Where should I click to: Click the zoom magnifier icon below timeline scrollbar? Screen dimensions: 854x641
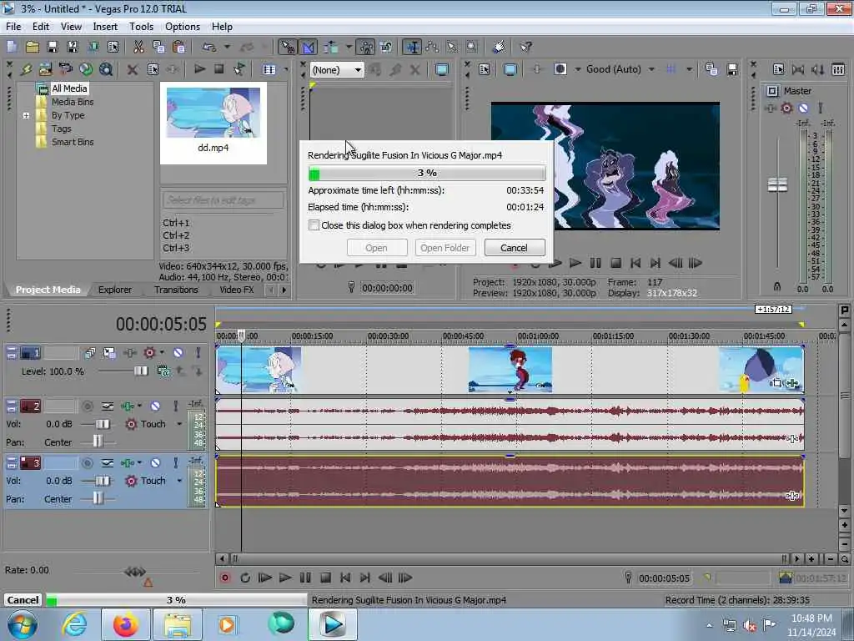pos(844,558)
